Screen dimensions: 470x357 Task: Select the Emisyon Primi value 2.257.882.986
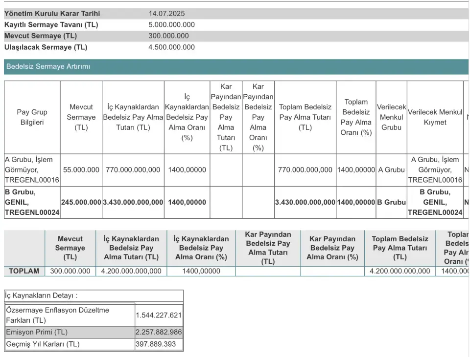point(159,332)
